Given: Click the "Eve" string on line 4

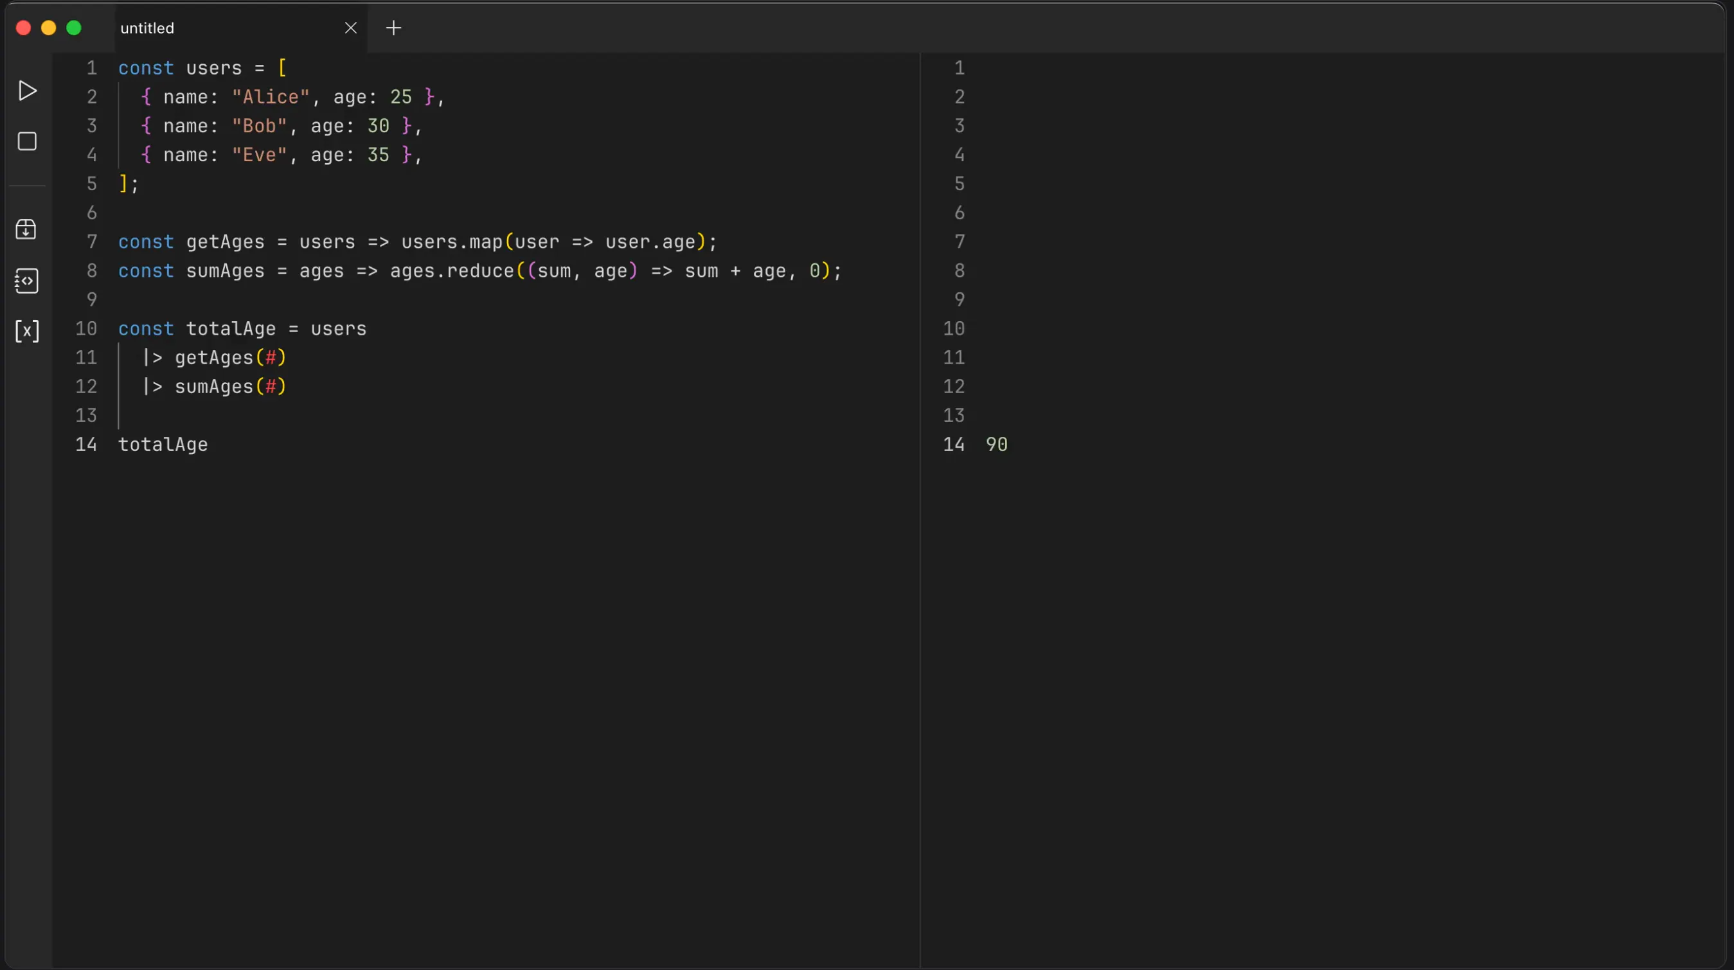Looking at the screenshot, I should coord(259,155).
